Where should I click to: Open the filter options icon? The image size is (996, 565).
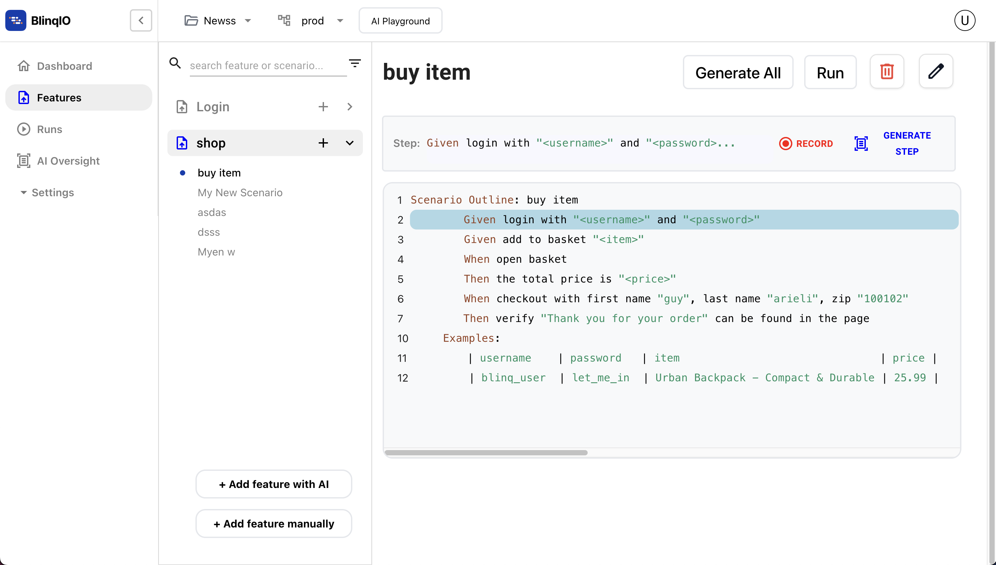pyautogui.click(x=355, y=63)
